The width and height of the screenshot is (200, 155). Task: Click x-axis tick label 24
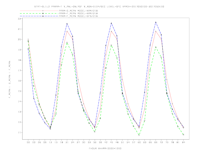tap(72, 142)
